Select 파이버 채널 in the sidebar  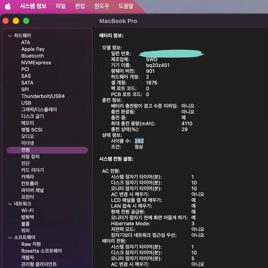click(33, 190)
